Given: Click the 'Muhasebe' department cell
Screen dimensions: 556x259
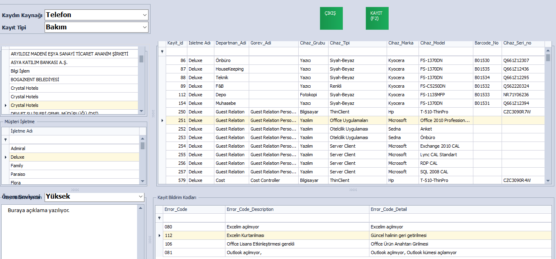Looking at the screenshot, I should point(232,103).
